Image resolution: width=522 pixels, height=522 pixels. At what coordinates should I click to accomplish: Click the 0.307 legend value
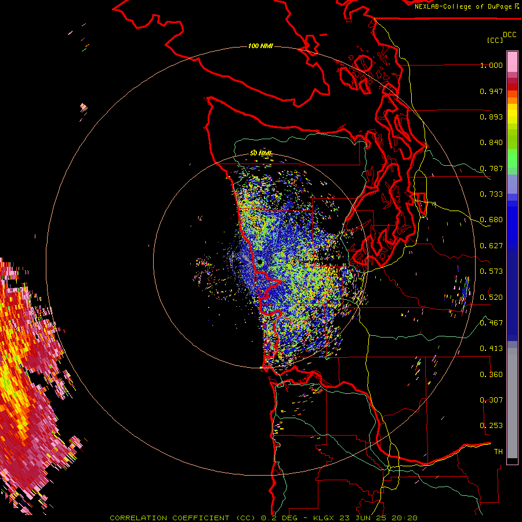coord(491,400)
